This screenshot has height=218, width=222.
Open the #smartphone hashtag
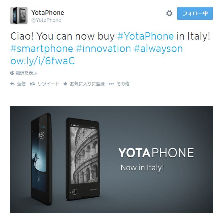coord(42,49)
